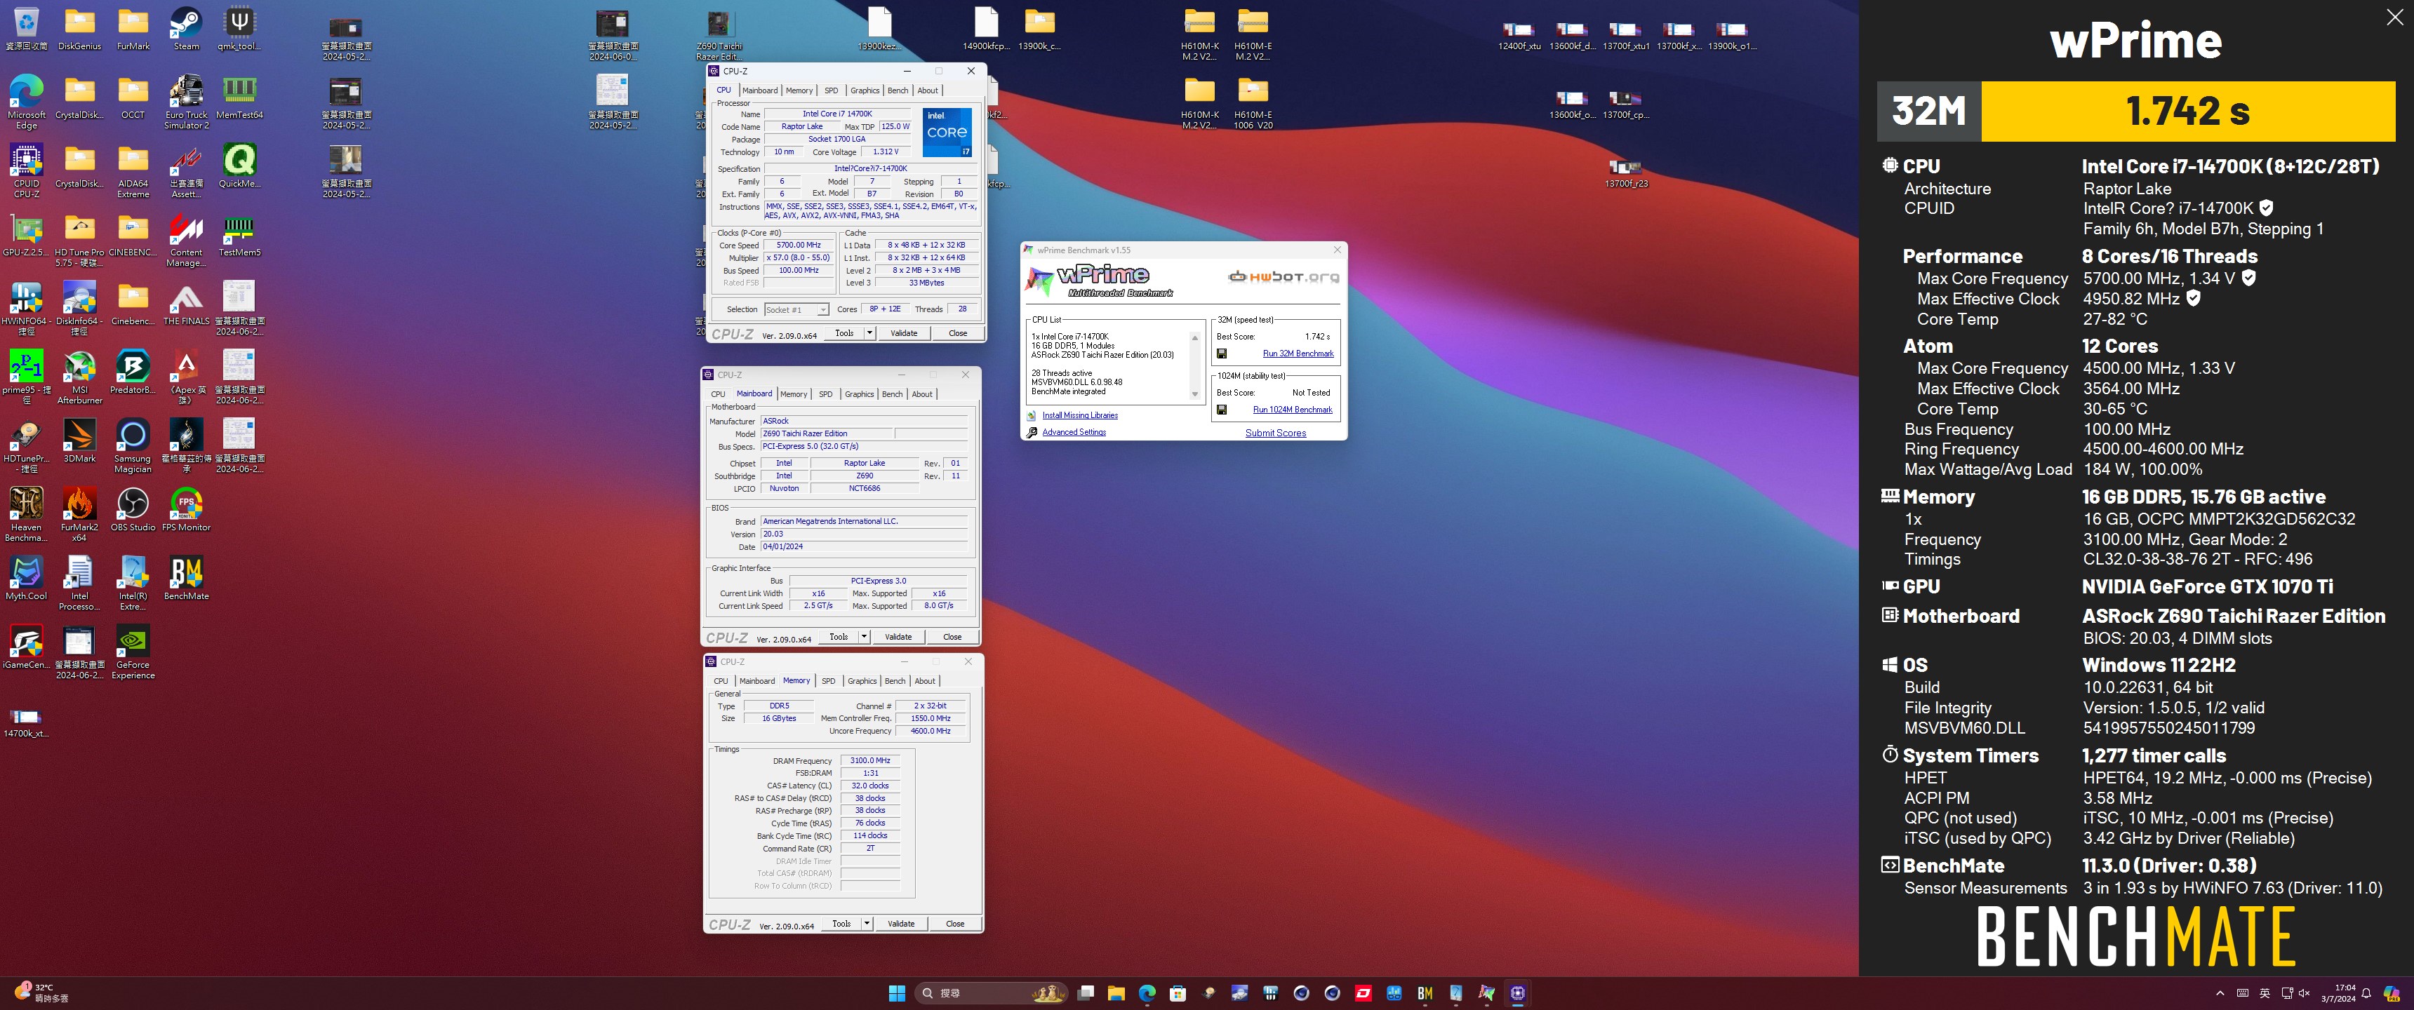Open Advanced Settings link in wPrime

click(1074, 432)
